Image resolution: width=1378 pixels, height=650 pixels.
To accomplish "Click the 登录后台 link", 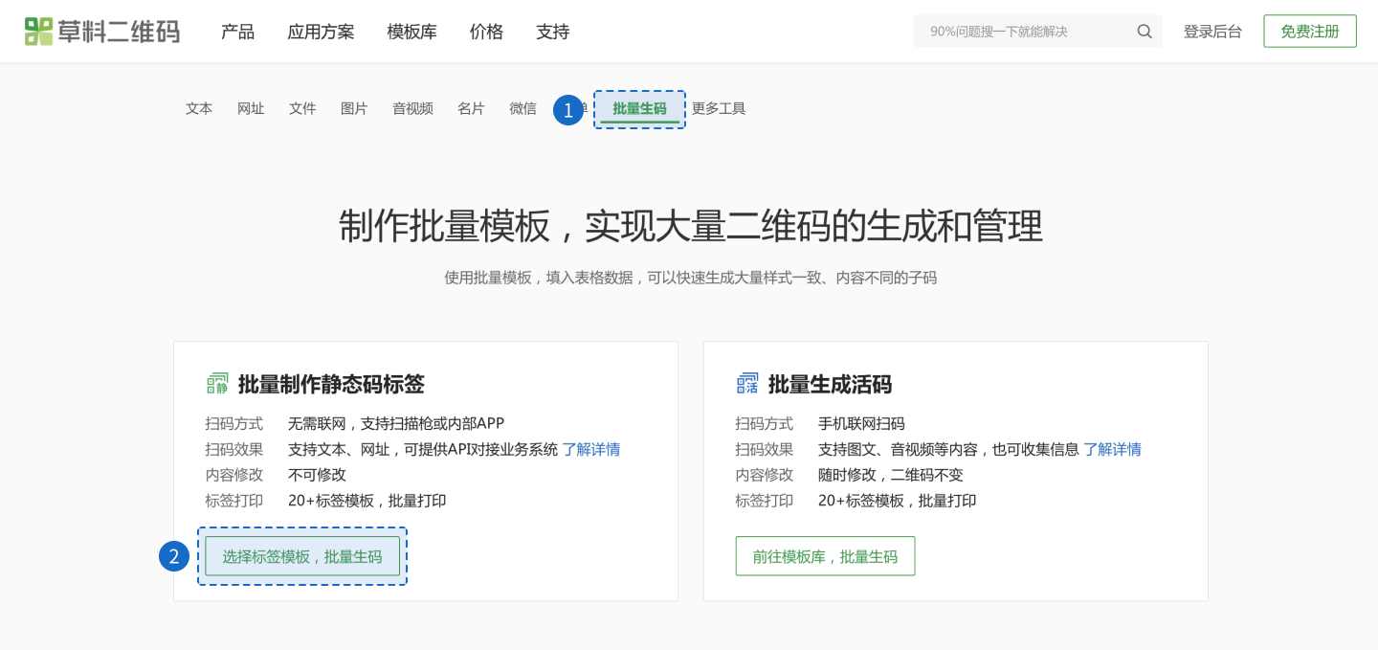I will point(1212,32).
